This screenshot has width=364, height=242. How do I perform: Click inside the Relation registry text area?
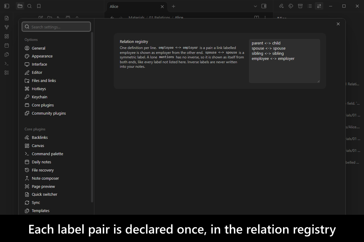click(285, 61)
